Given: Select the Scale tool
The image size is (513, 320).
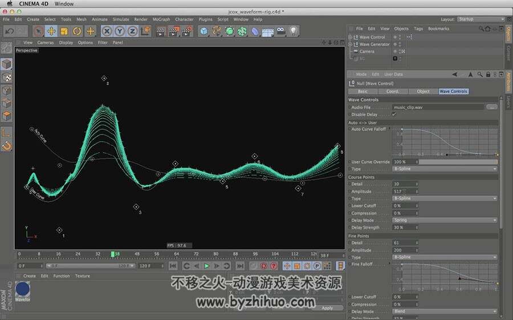Looking at the screenshot, I should pos(64,31).
